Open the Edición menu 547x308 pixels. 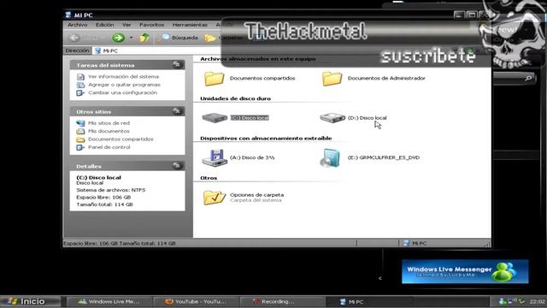tap(104, 25)
